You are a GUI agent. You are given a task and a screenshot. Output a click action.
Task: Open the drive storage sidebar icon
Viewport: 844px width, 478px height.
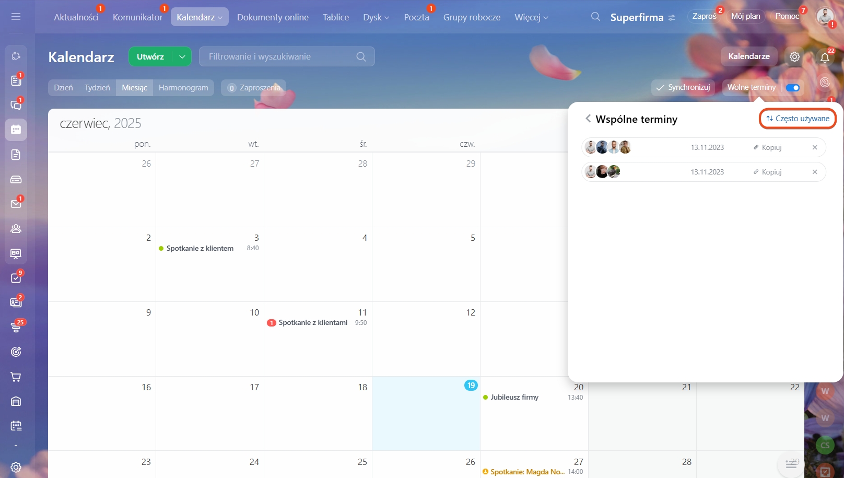coord(16,179)
